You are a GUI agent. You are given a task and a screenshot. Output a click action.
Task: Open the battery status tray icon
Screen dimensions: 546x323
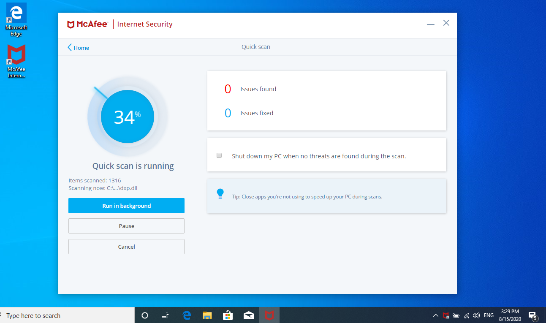click(456, 315)
